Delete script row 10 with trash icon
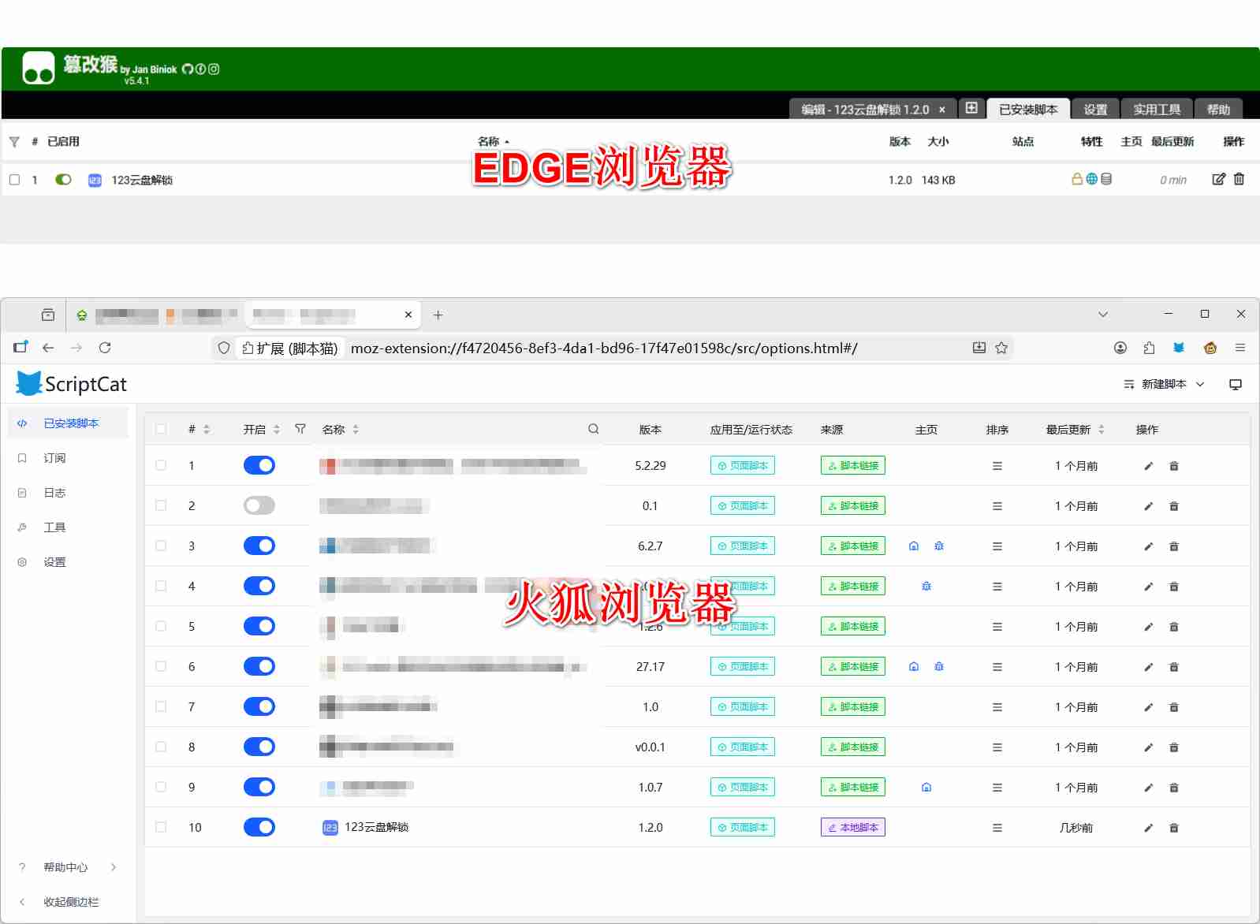The width and height of the screenshot is (1260, 924). point(1174,828)
